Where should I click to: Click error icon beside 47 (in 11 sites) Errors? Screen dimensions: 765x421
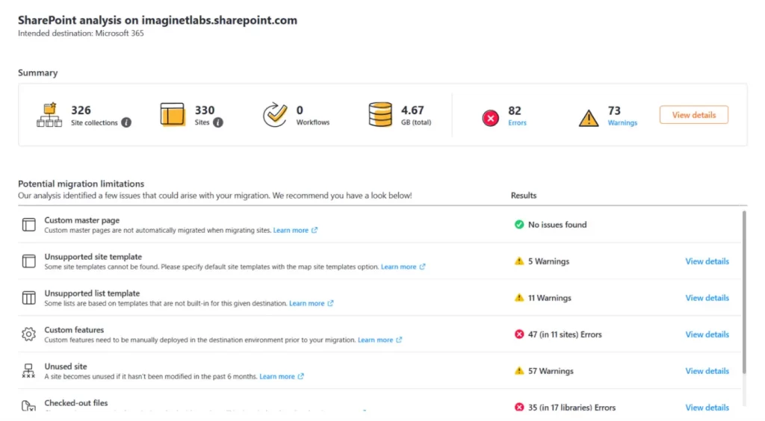tap(519, 334)
